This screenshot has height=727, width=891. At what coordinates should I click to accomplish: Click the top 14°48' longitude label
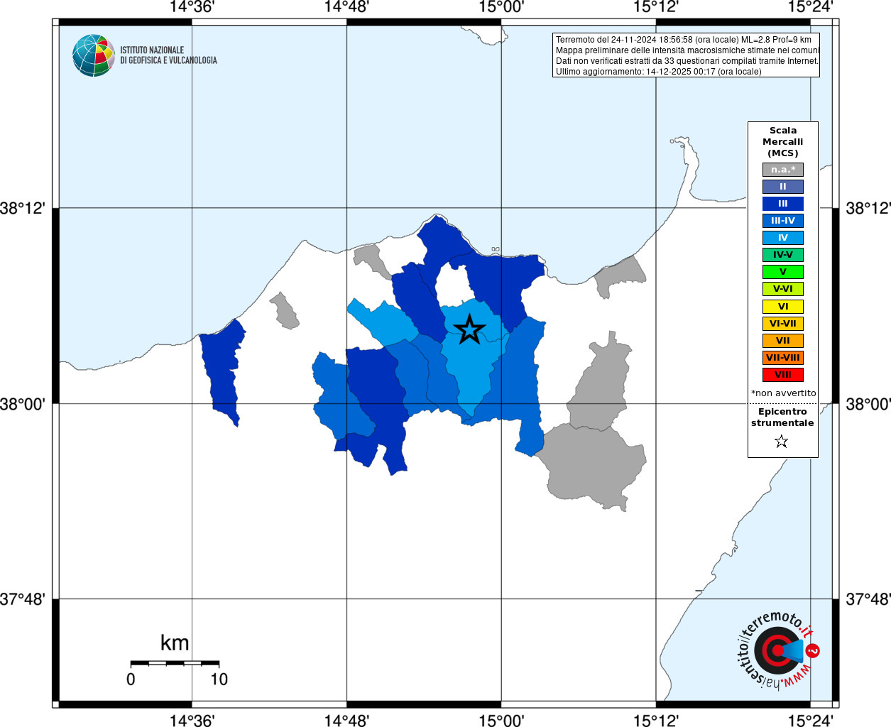click(x=346, y=7)
